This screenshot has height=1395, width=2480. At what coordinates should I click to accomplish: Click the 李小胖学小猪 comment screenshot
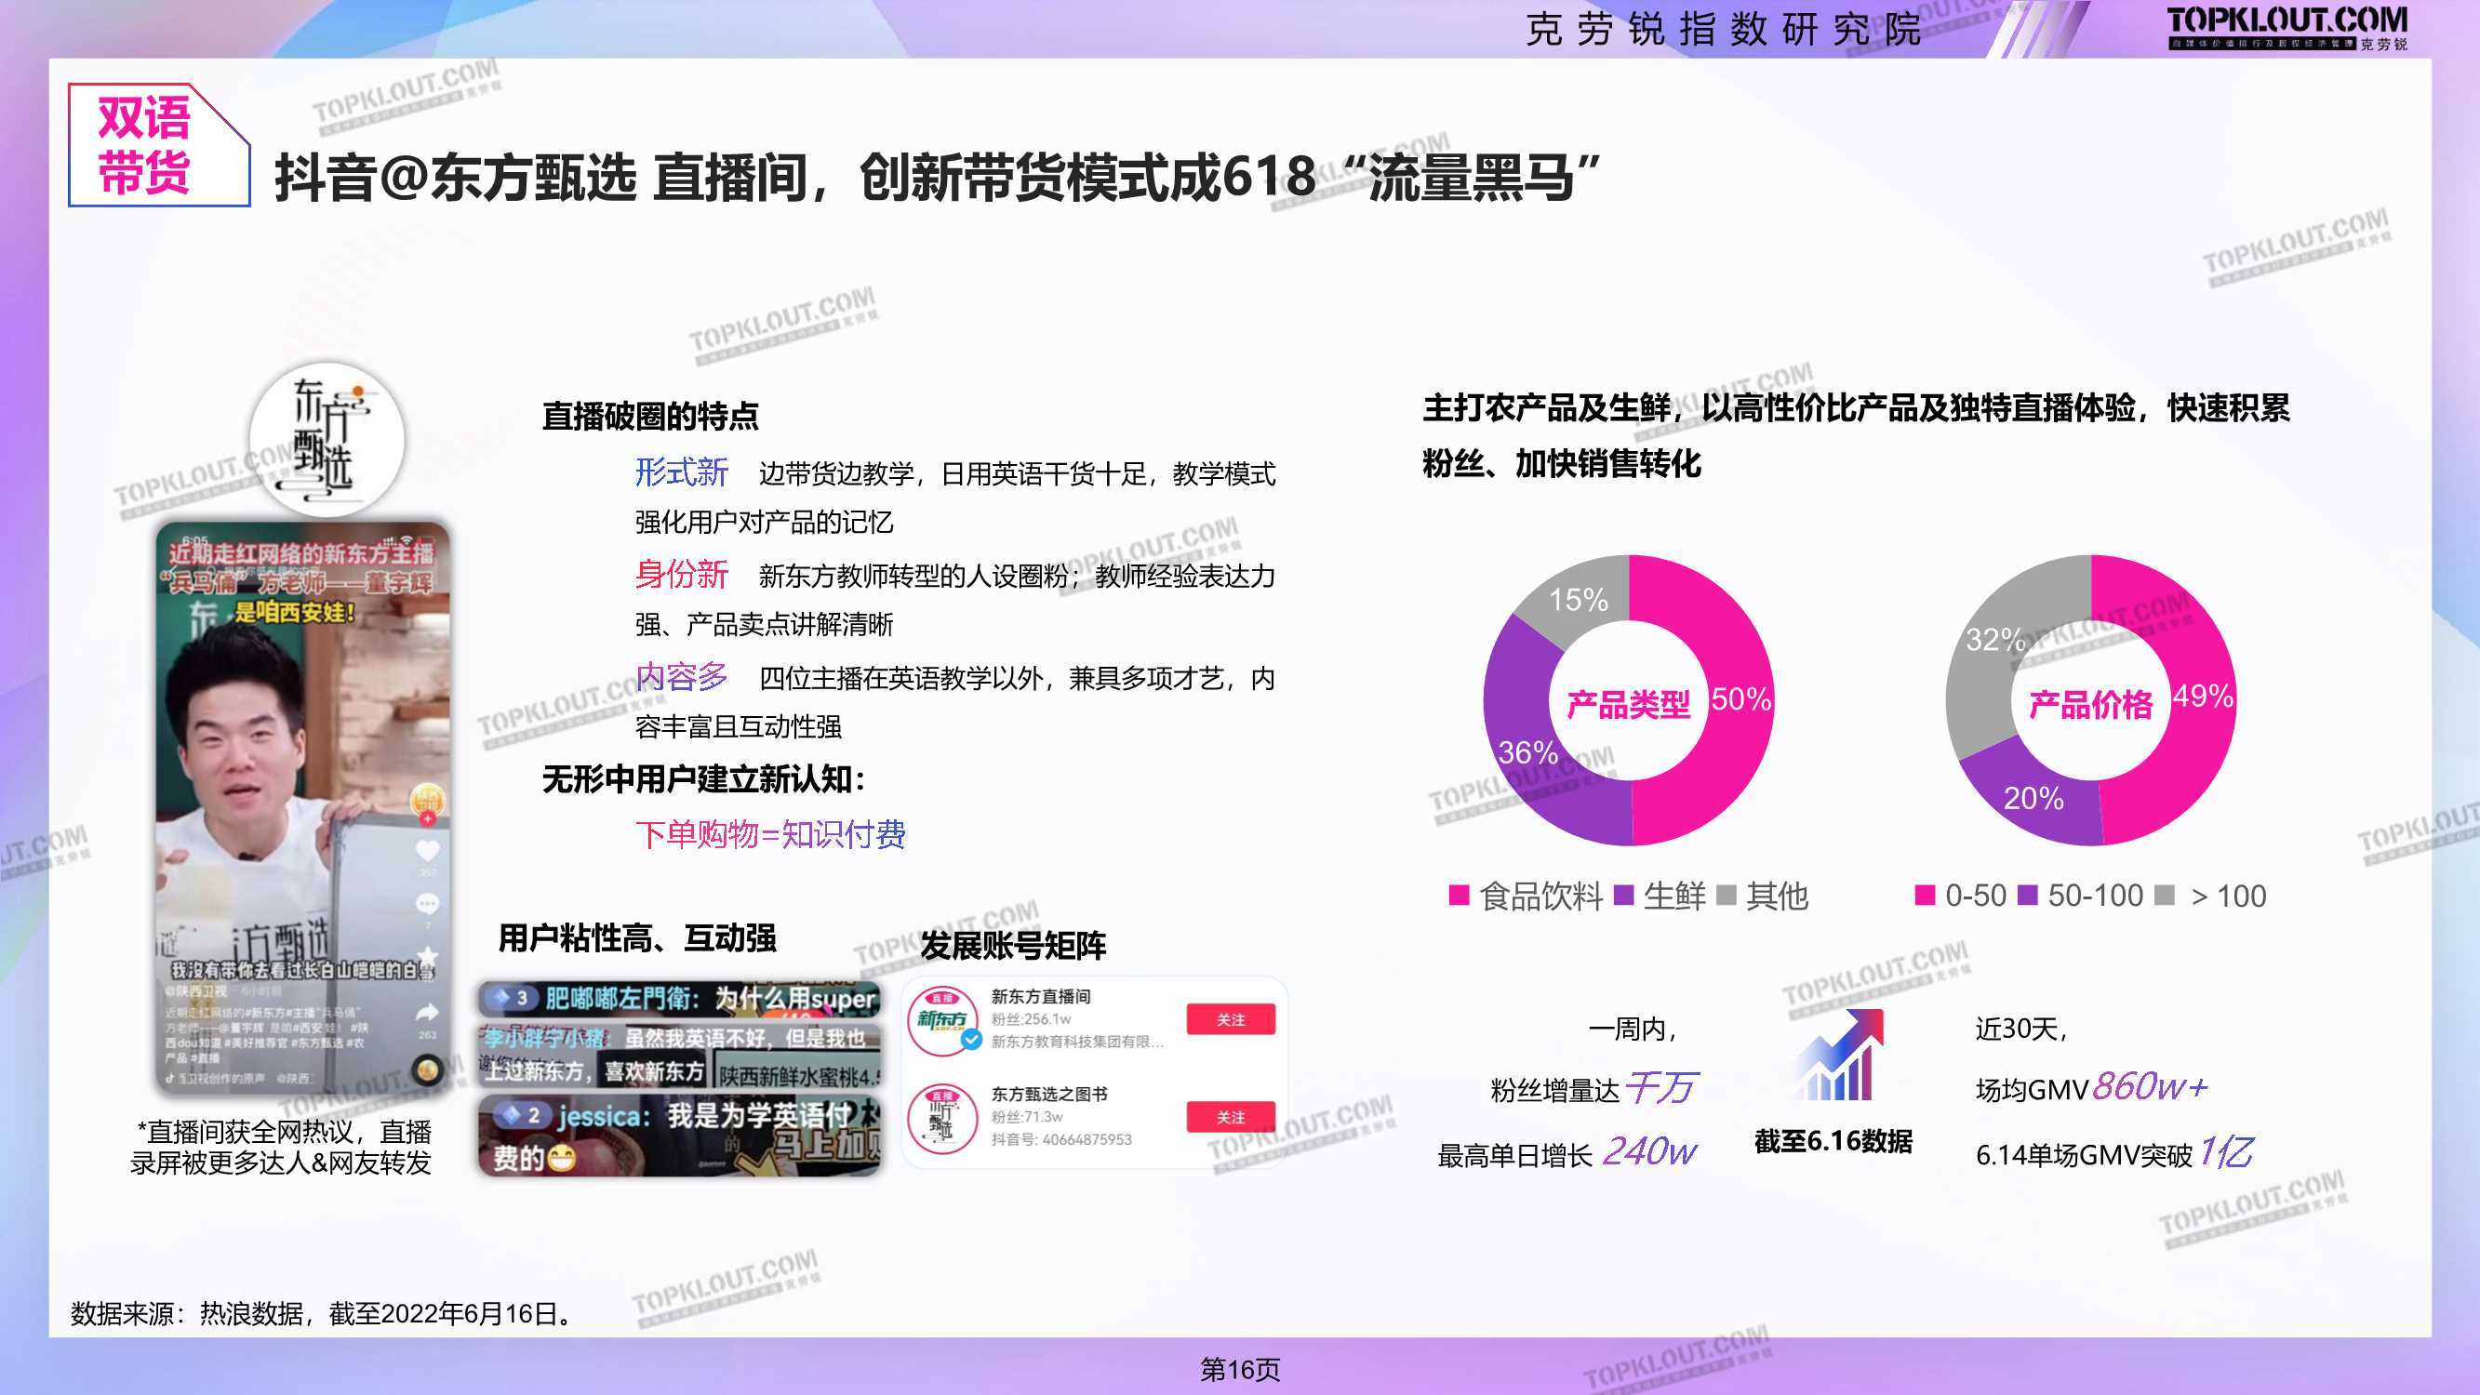coord(680,1056)
